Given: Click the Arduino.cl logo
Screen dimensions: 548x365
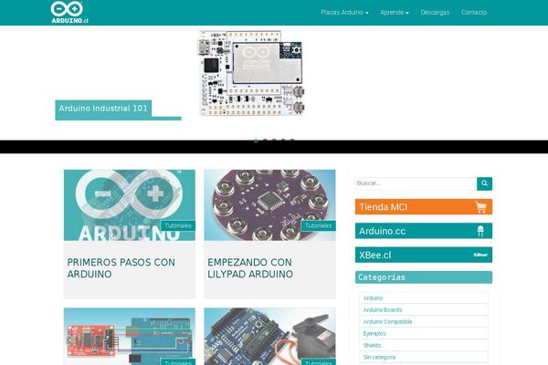Looking at the screenshot, I should pyautogui.click(x=69, y=12).
